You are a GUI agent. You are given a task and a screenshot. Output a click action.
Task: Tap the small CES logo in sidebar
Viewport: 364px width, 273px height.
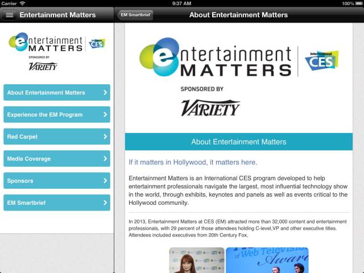97,43
